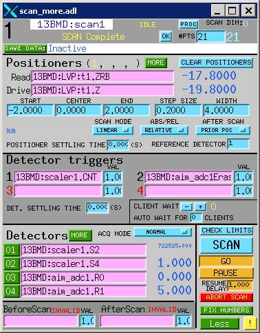
Task: Click empty detector trigger 4 field
Action: click(188, 191)
